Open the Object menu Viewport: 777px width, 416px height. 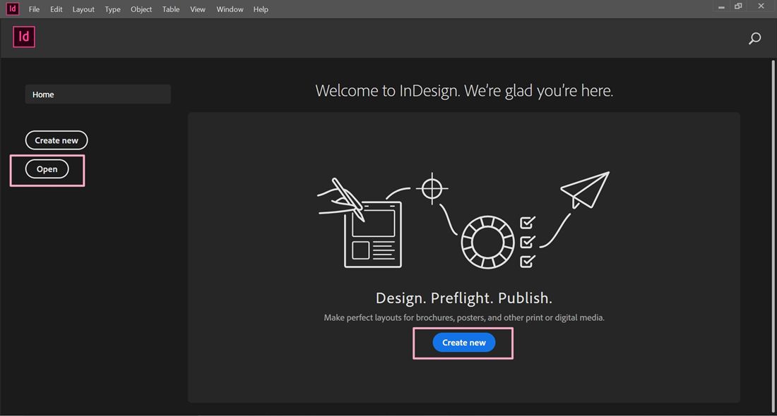point(141,9)
